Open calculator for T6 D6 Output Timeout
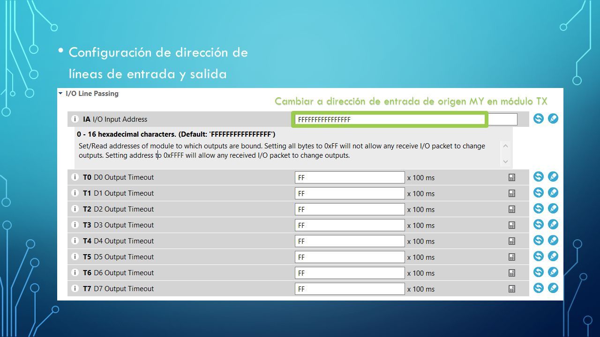This screenshot has height=337, width=600. click(512, 273)
